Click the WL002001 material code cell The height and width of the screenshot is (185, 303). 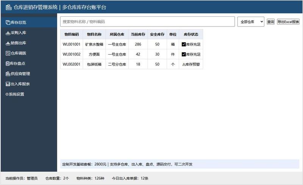72,64
